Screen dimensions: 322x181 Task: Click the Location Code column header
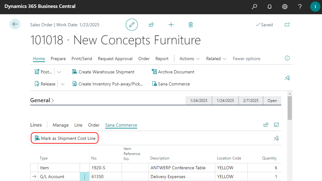coord(229,158)
